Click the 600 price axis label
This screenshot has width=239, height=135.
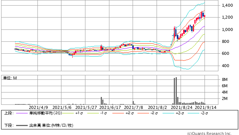(226, 54)
